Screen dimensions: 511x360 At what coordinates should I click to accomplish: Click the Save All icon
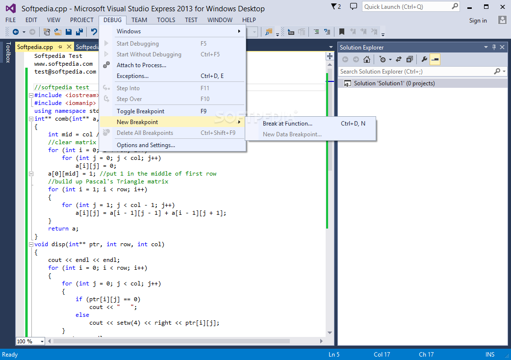79,32
